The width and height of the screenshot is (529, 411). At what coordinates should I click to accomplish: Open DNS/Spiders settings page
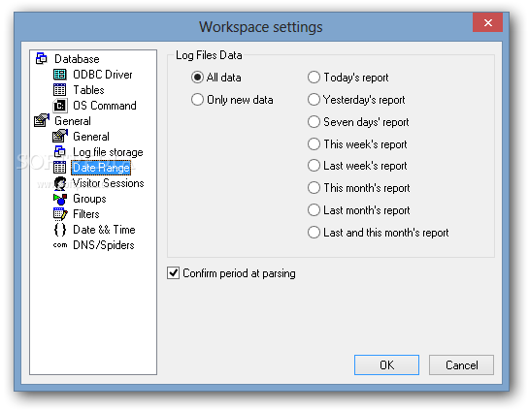(x=104, y=245)
